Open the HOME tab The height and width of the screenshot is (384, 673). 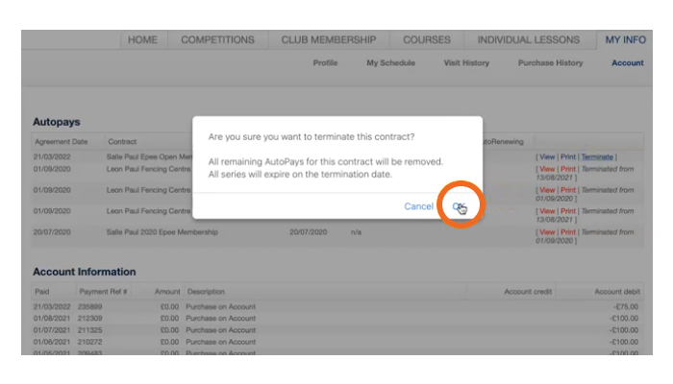click(142, 40)
